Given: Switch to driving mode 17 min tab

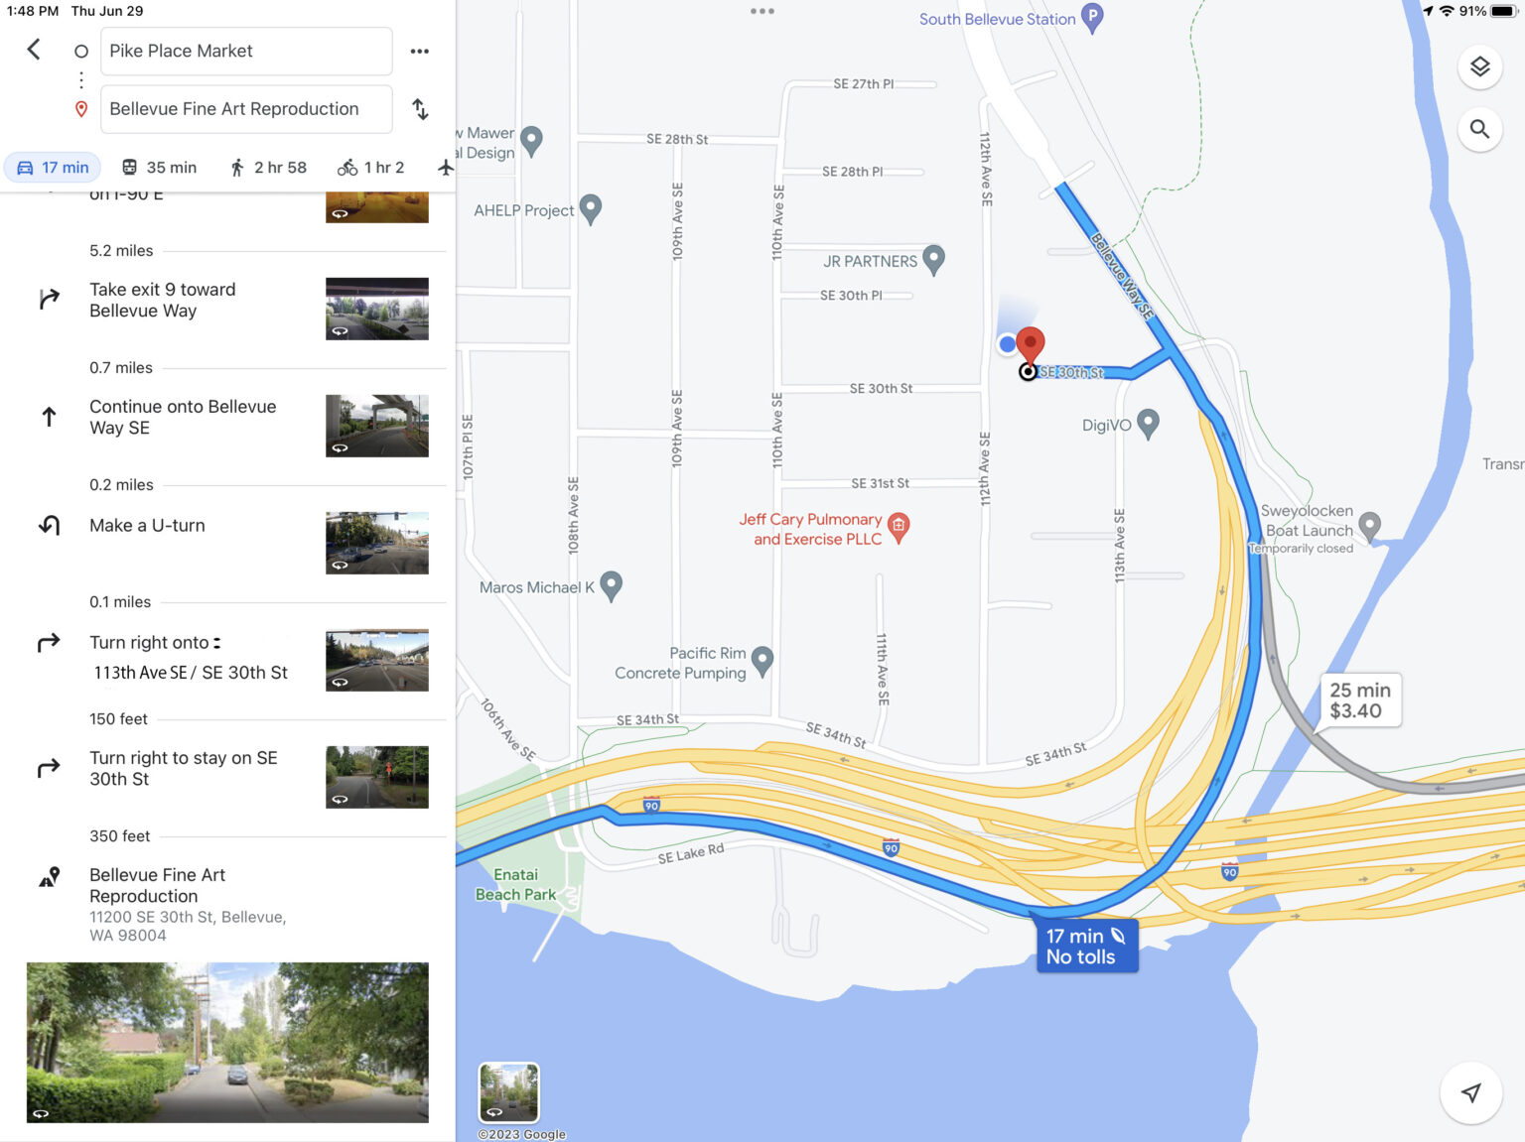Looking at the screenshot, I should 54,168.
